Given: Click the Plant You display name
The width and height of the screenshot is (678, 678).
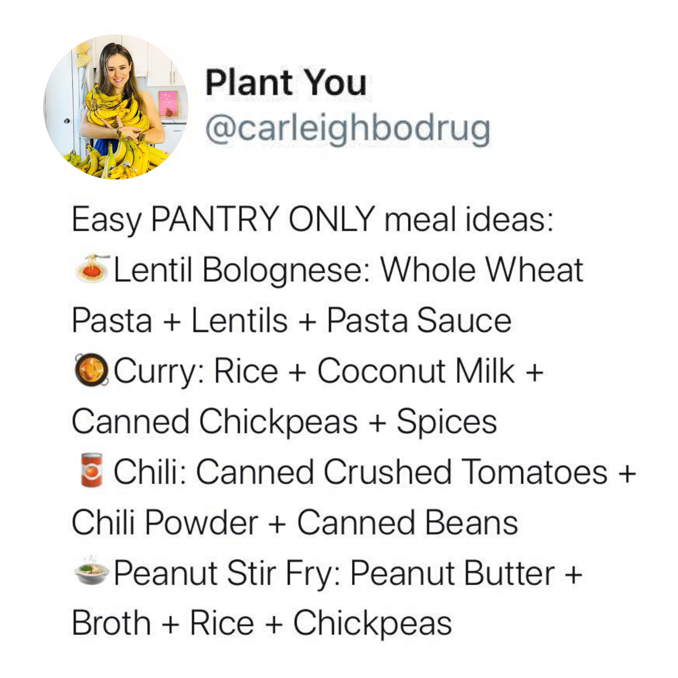Looking at the screenshot, I should tap(286, 82).
